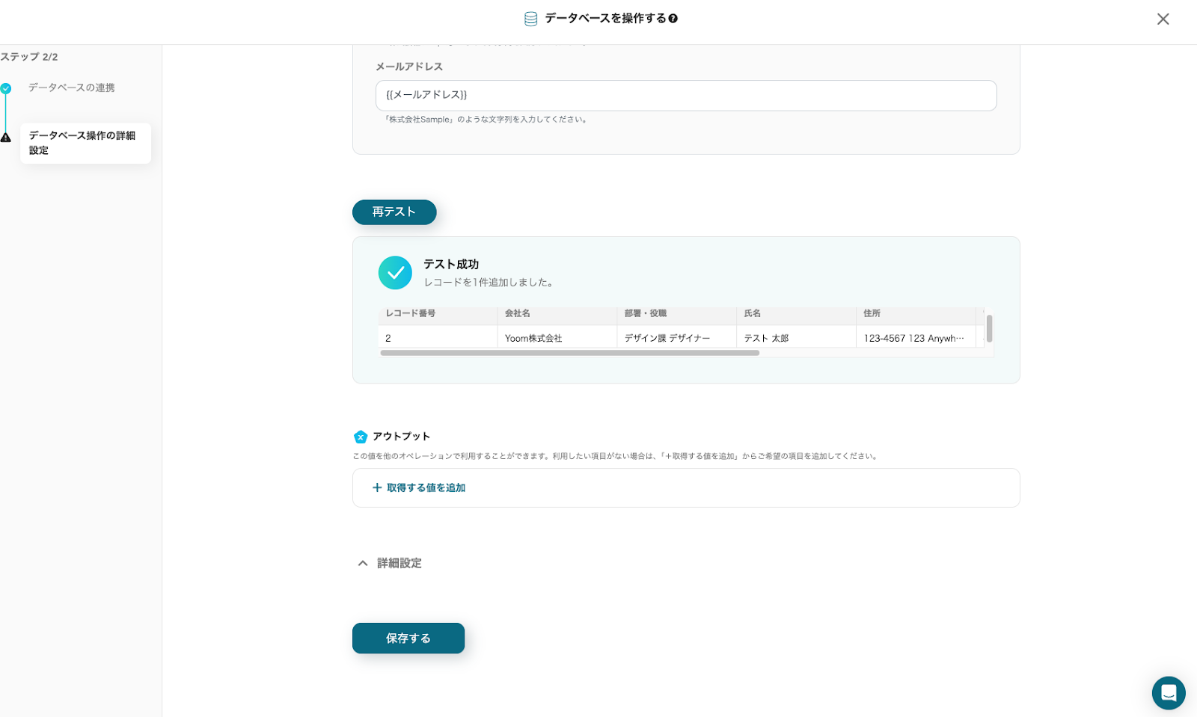Screen dimensions: 1197x717
Task: Click the test success checkmark icon
Action: coord(395,273)
